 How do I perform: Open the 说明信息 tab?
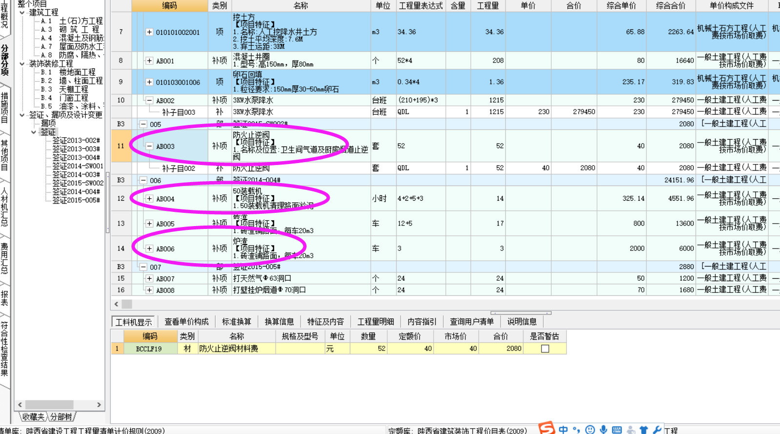click(x=522, y=322)
